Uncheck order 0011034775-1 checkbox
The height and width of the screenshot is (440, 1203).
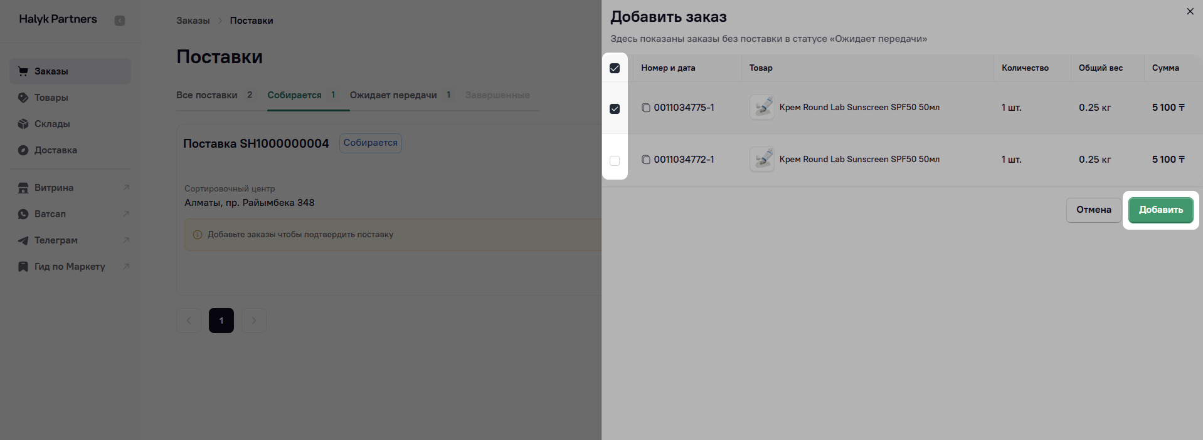coord(615,109)
